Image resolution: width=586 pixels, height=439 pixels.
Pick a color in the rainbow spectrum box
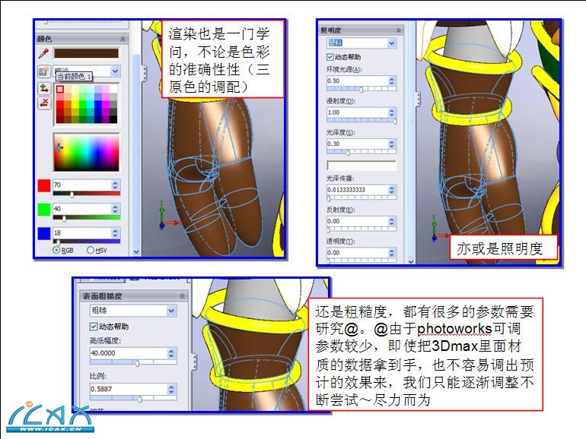click(86, 153)
